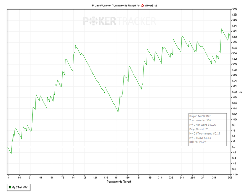
Task: Click 'My C / Day: $1.75' stat line
Action: pos(200,138)
